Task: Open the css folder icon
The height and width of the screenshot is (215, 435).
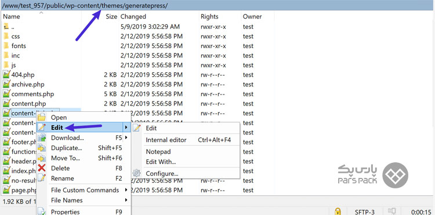Action: (6, 37)
